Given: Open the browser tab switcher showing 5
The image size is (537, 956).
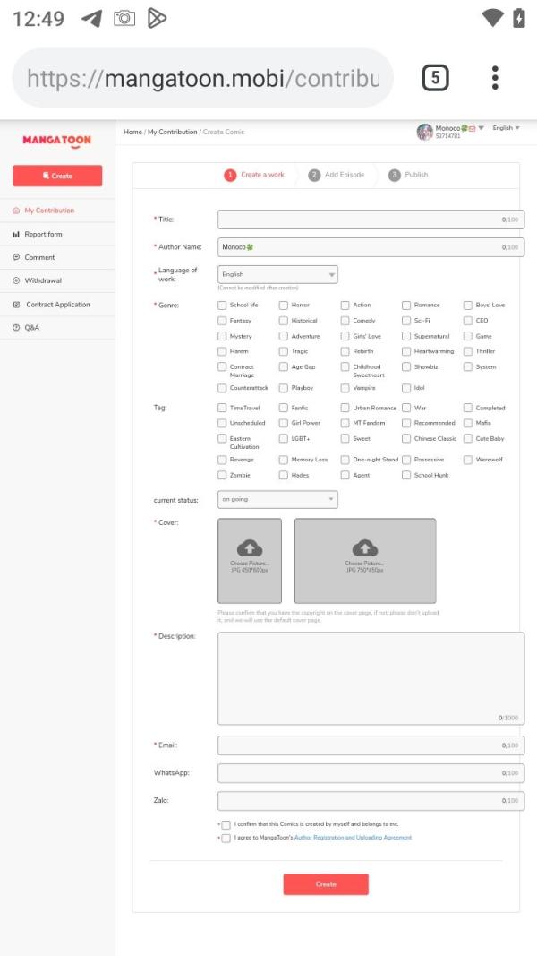Looking at the screenshot, I should click(435, 78).
